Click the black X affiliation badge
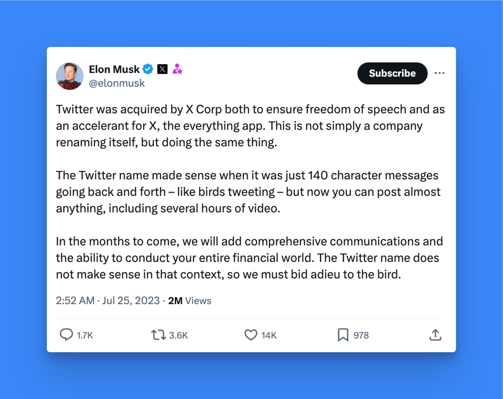 162,69
